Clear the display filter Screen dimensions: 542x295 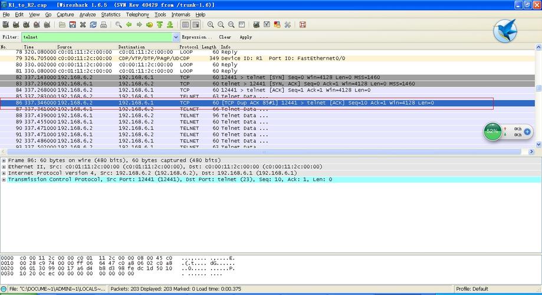tap(225, 37)
